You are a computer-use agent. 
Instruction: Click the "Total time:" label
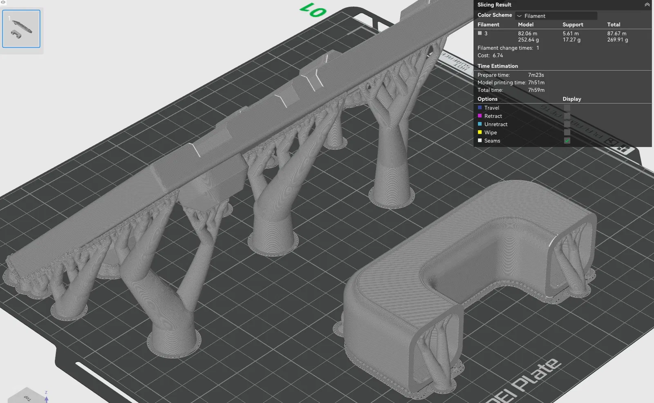(x=490, y=90)
